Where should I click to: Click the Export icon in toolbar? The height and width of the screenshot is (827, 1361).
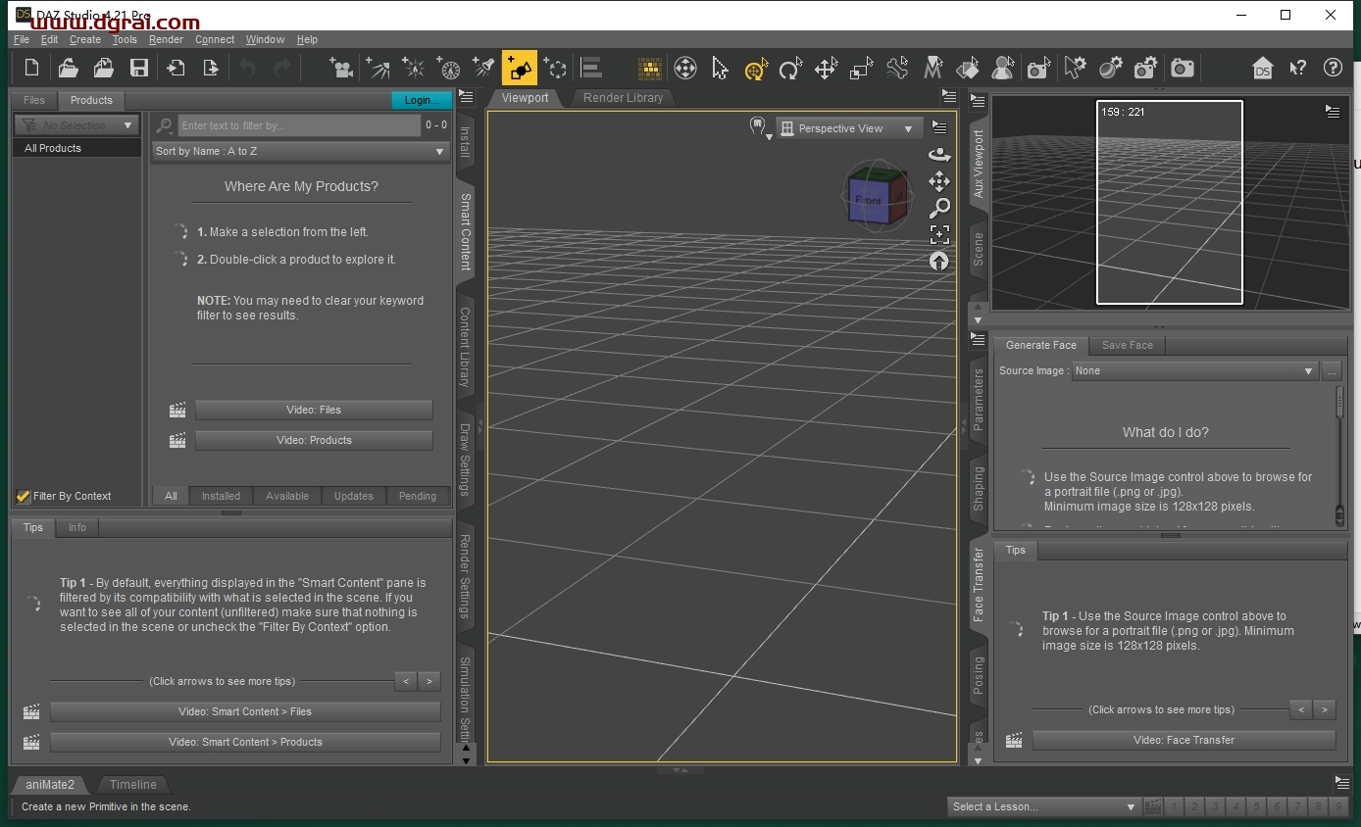coord(211,68)
